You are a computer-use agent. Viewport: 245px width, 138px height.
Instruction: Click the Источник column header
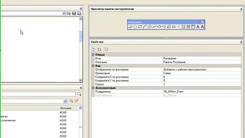(66, 108)
